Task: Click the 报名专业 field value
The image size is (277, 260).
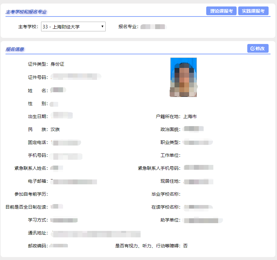Action: pos(153,27)
